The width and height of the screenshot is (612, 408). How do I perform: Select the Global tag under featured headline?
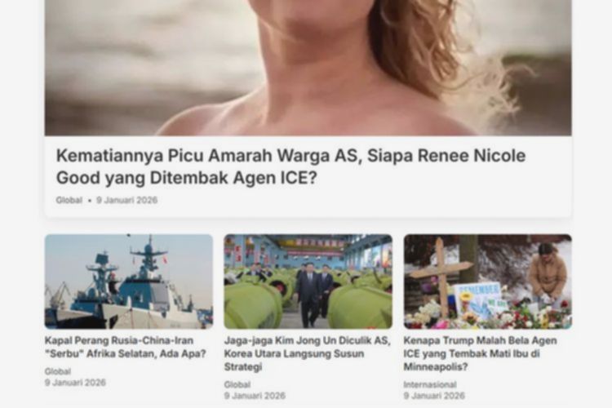coord(69,200)
